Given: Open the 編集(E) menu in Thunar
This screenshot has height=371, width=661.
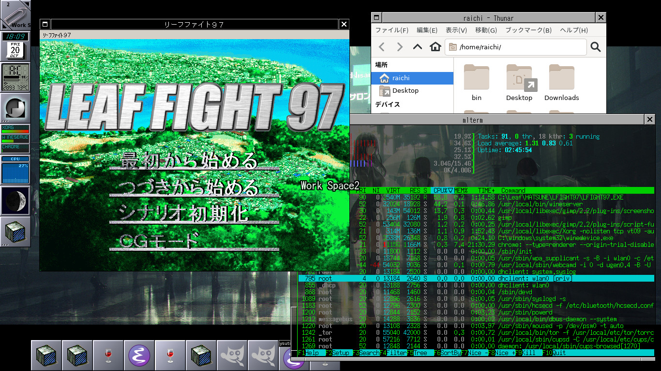Looking at the screenshot, I should (x=427, y=30).
